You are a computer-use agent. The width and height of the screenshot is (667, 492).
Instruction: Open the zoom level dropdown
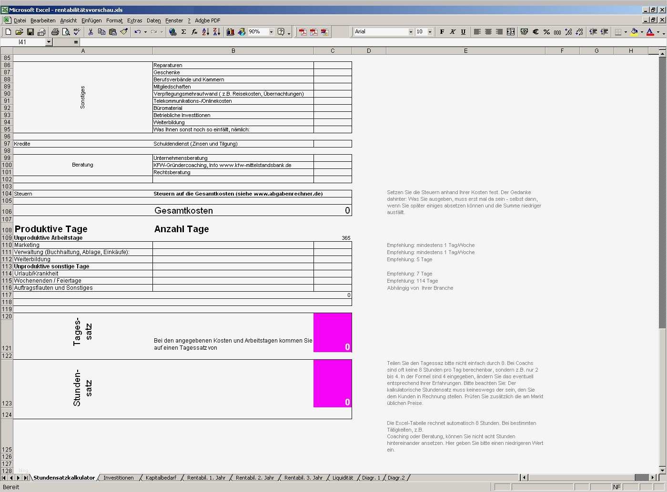271,32
